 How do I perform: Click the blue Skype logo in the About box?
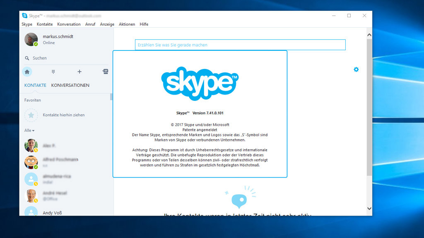pyautogui.click(x=200, y=83)
